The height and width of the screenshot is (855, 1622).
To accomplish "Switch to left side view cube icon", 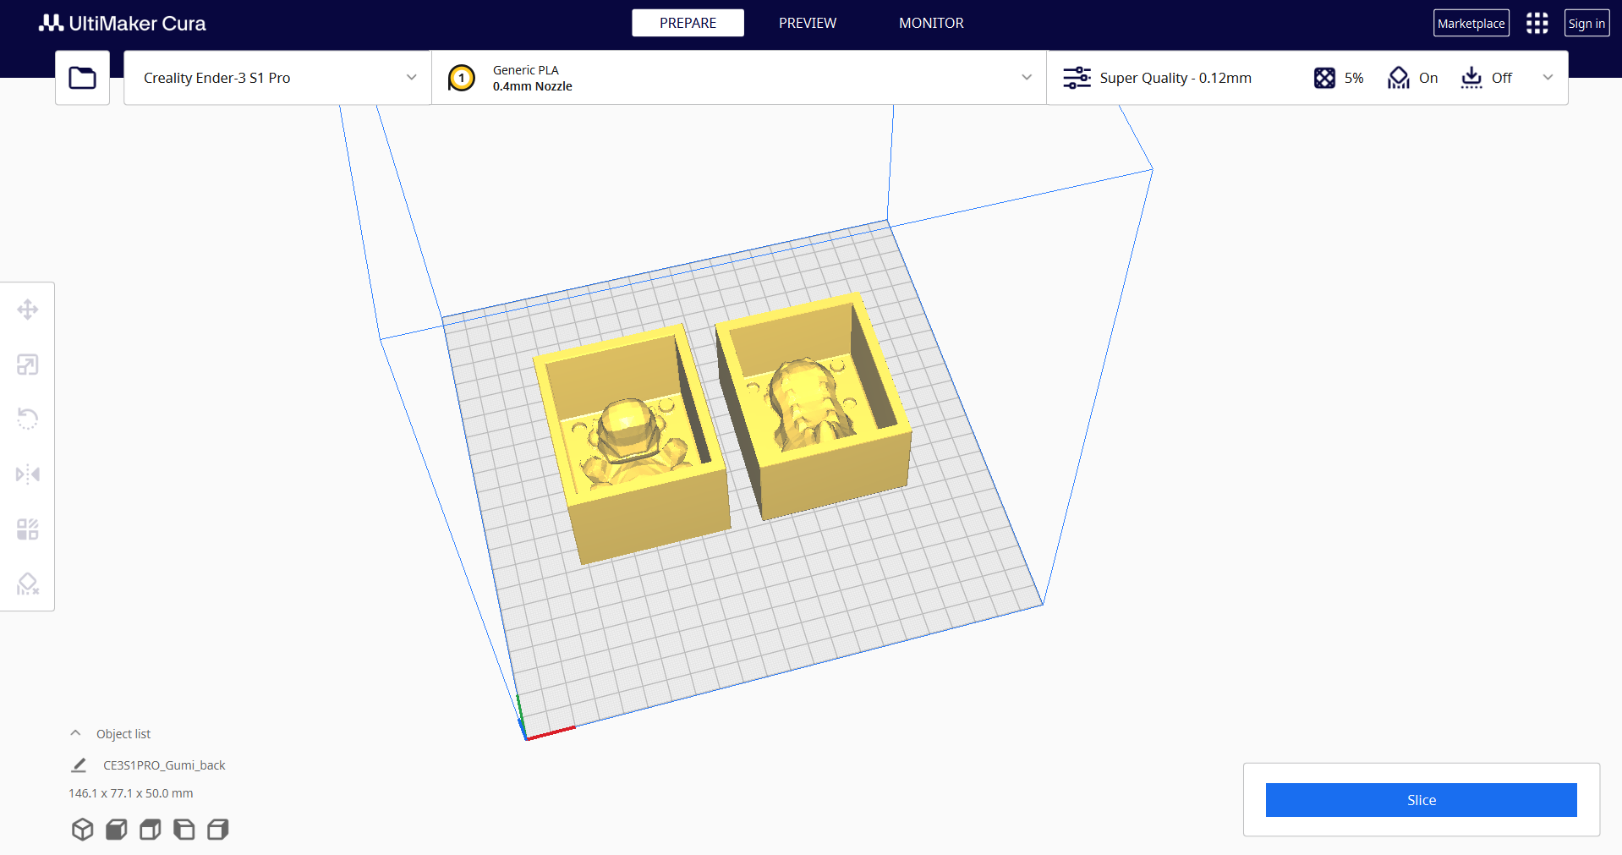I will [184, 830].
